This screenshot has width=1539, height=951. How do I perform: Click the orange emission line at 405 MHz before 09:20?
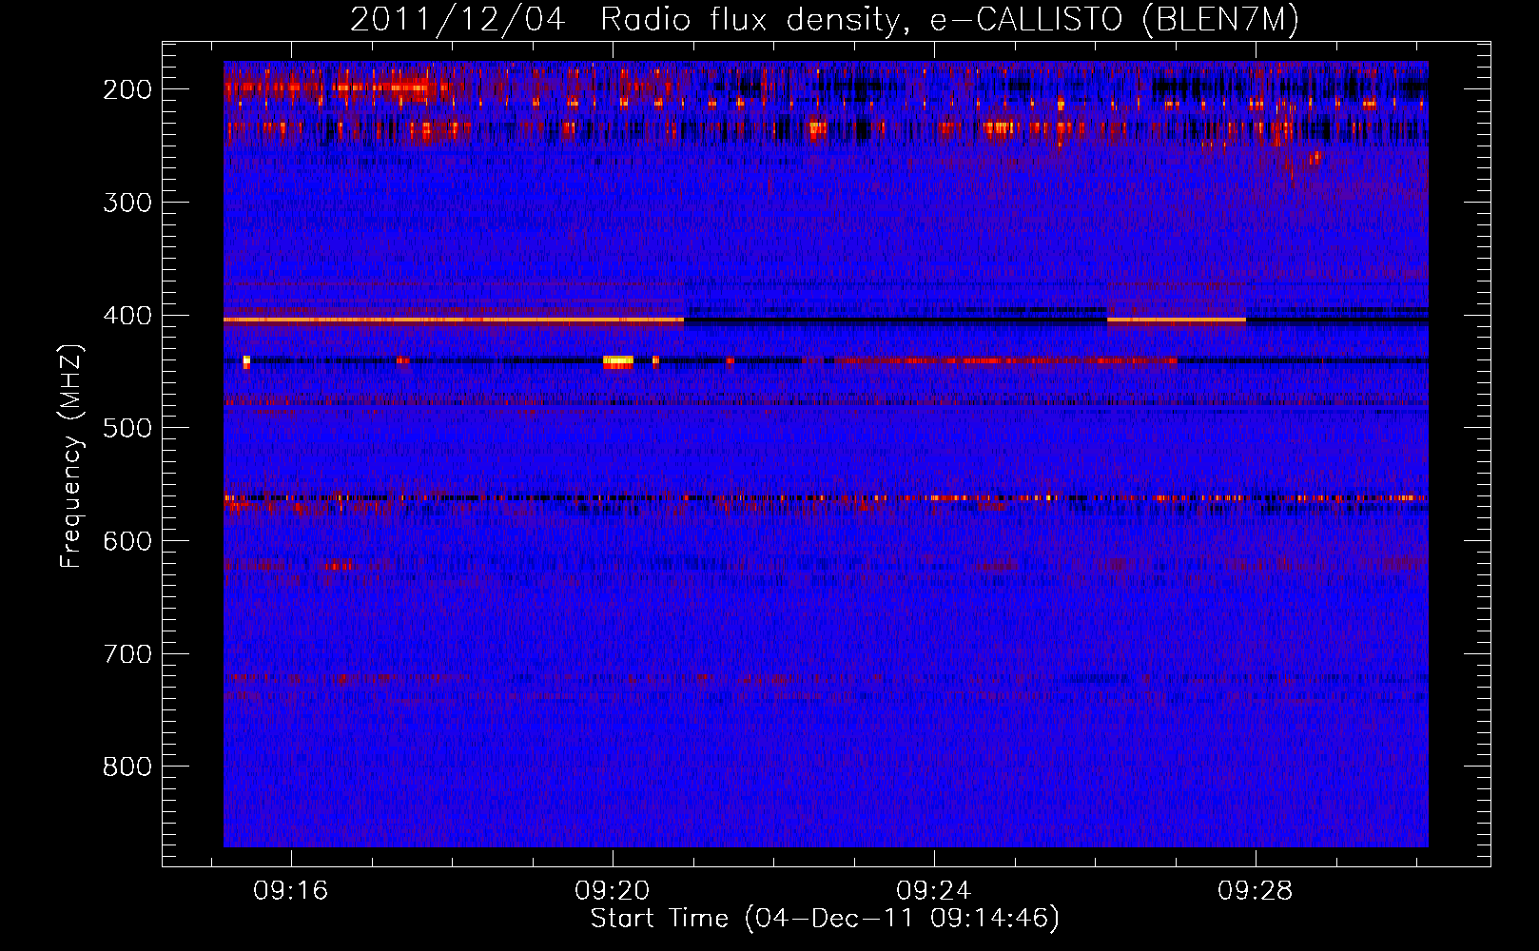pos(454,320)
